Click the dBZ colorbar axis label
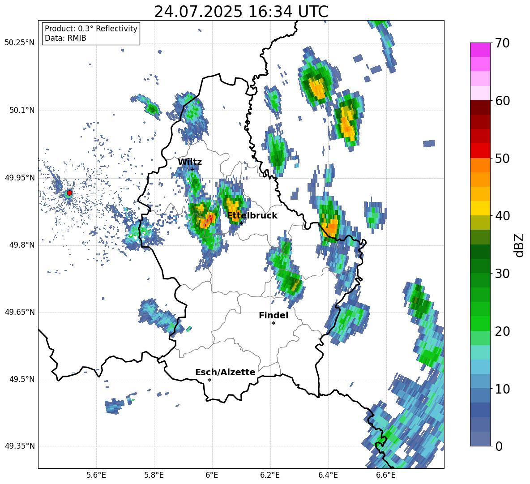530x484 pixels. 520,245
